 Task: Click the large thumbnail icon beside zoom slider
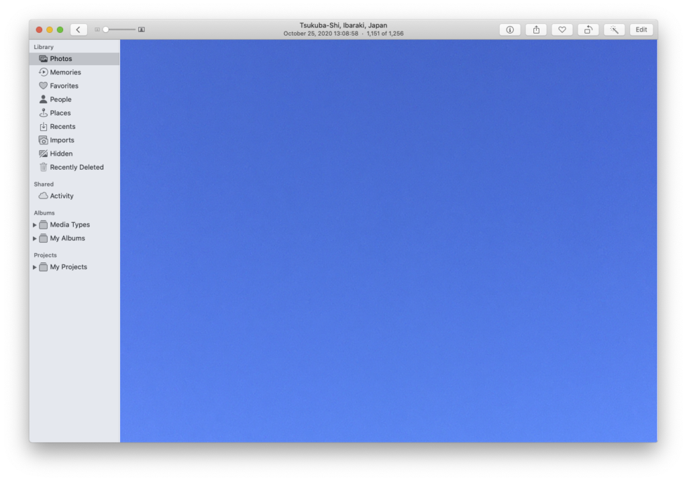click(142, 30)
